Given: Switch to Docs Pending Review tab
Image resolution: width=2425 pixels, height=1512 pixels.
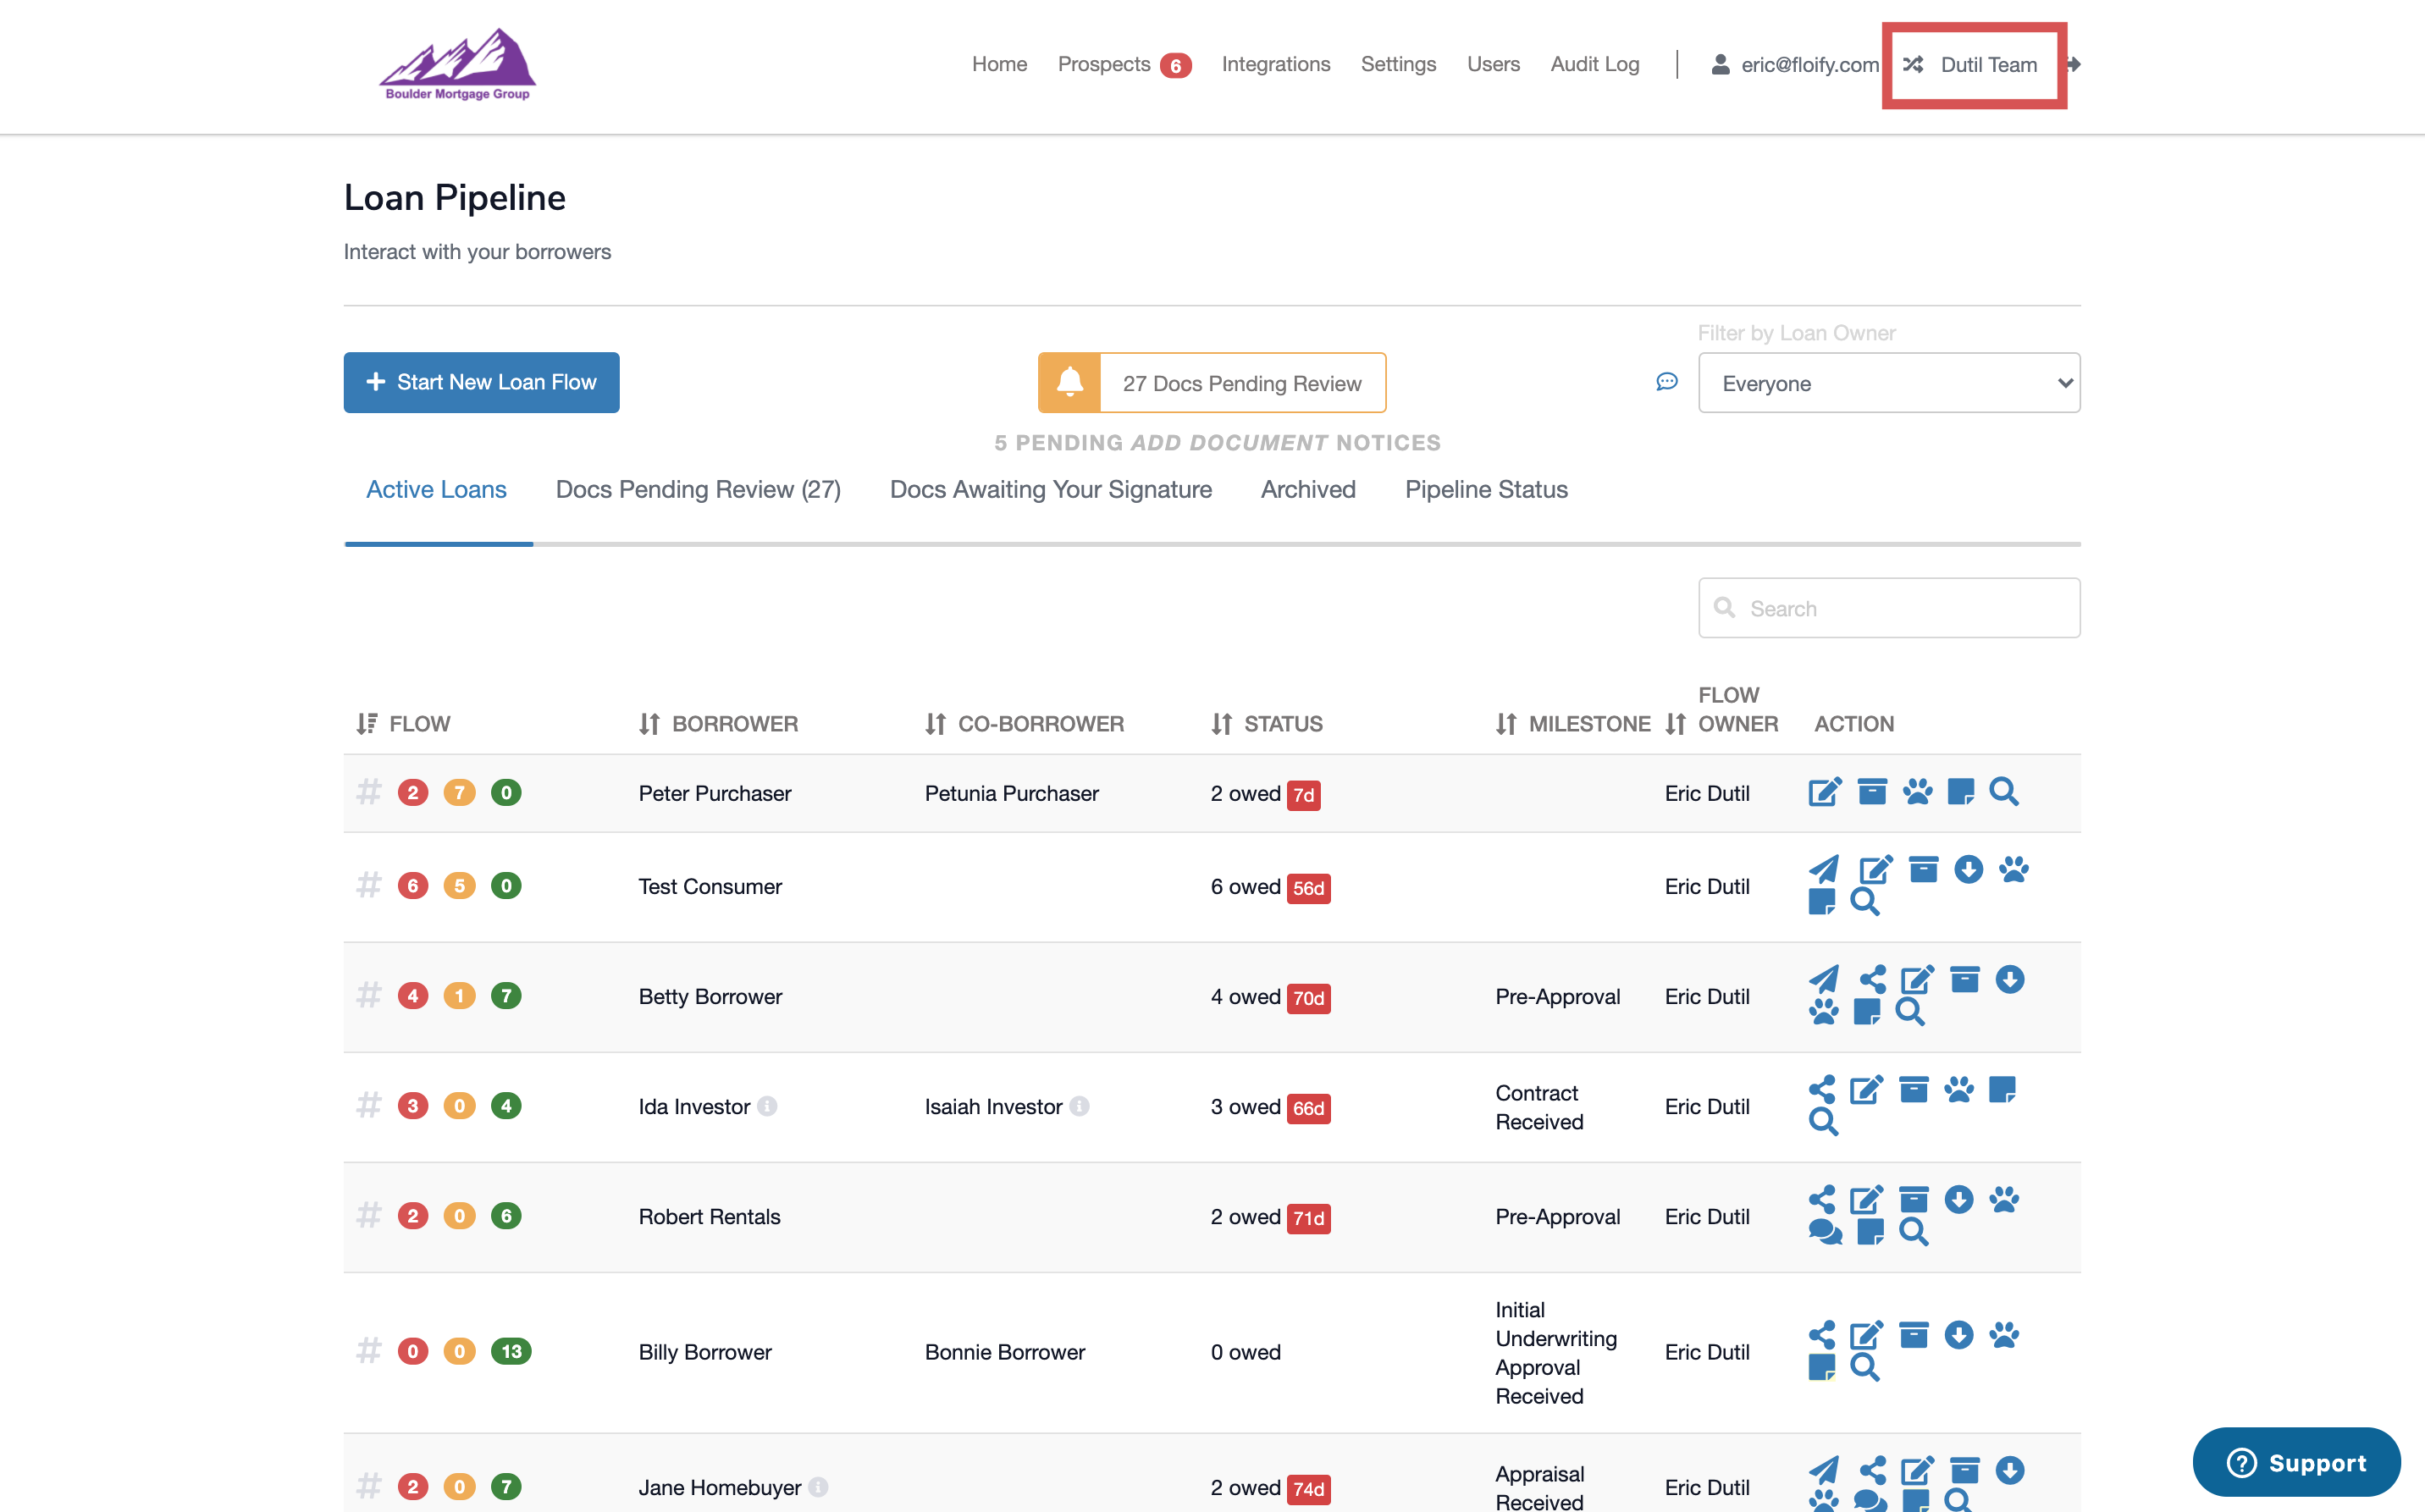Looking at the screenshot, I should [698, 490].
